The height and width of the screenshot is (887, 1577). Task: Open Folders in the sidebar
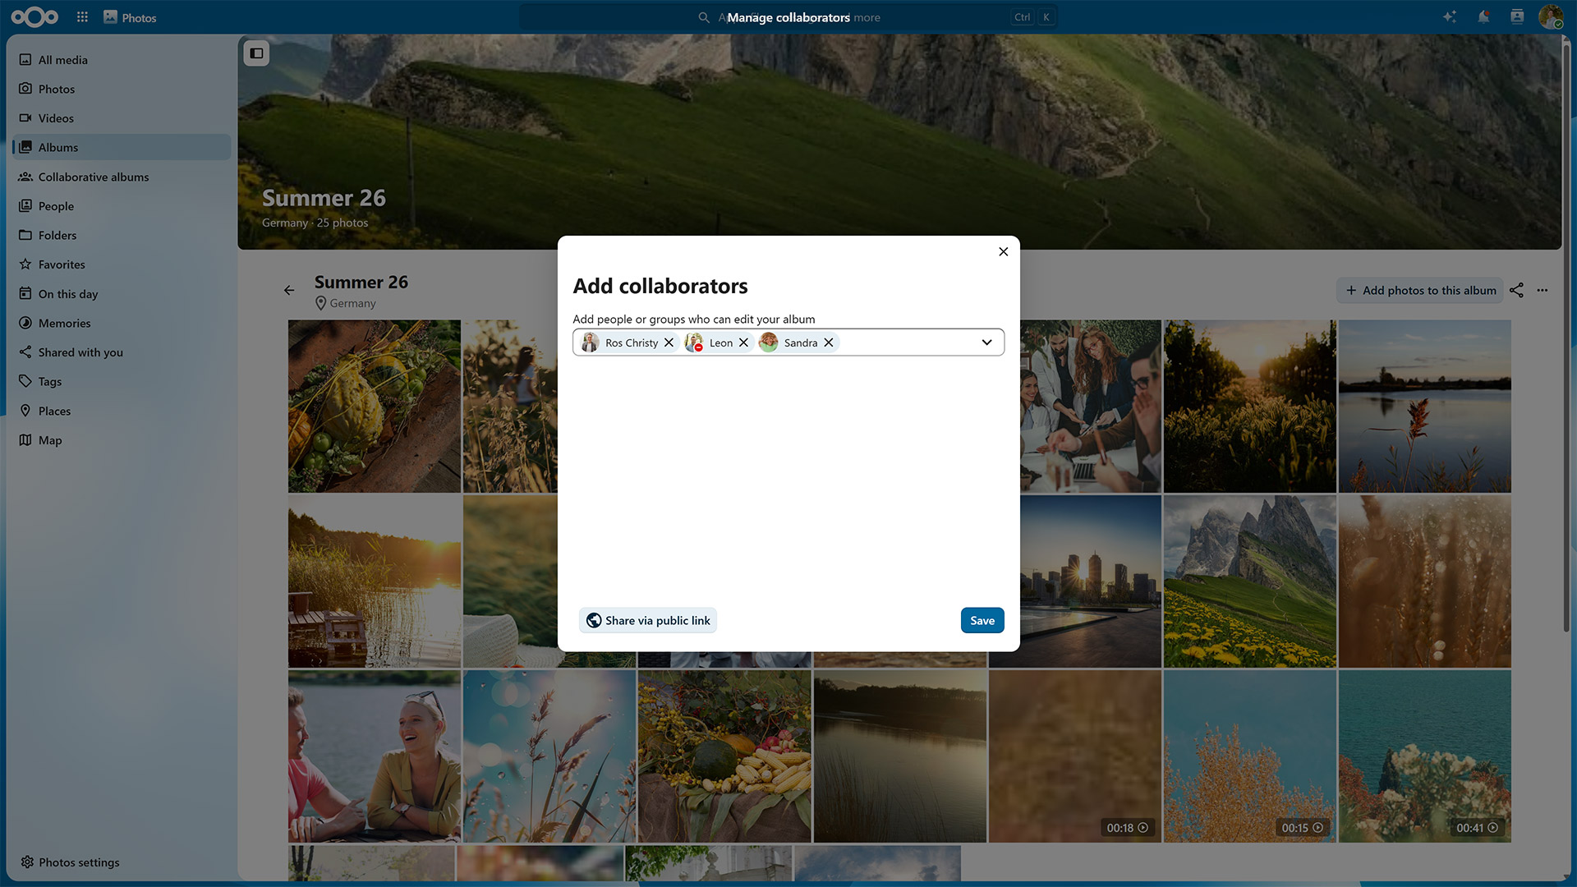pyautogui.click(x=122, y=235)
